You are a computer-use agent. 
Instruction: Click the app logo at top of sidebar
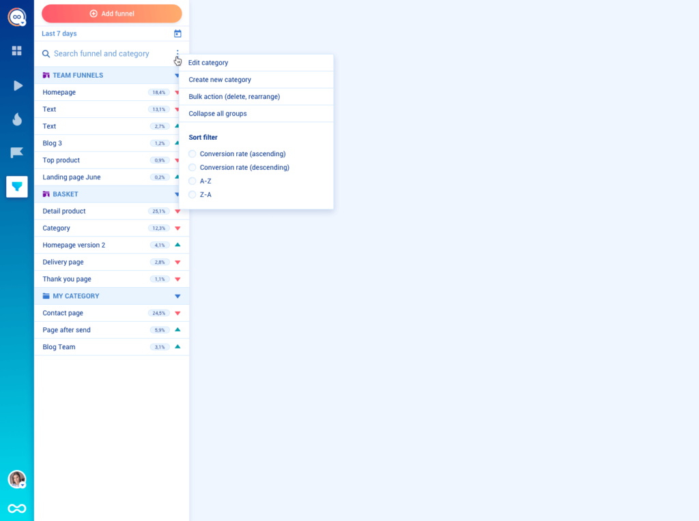pyautogui.click(x=17, y=17)
